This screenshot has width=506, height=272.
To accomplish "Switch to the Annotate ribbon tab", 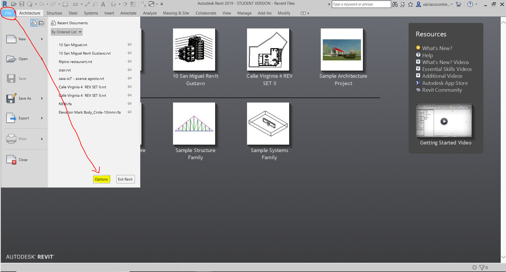I will tap(128, 13).
